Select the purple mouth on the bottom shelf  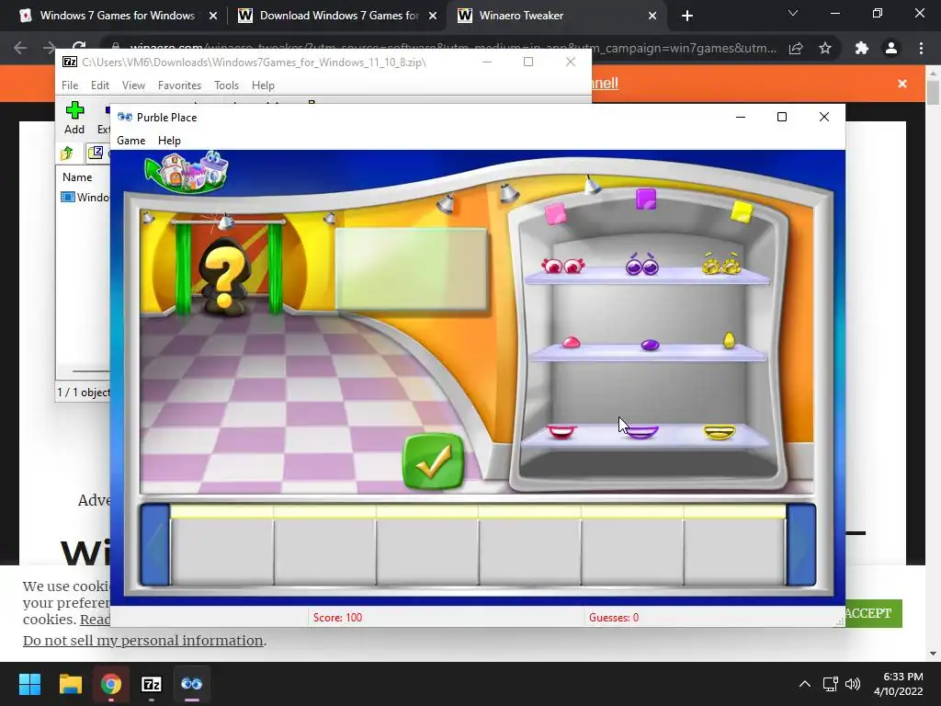point(641,432)
